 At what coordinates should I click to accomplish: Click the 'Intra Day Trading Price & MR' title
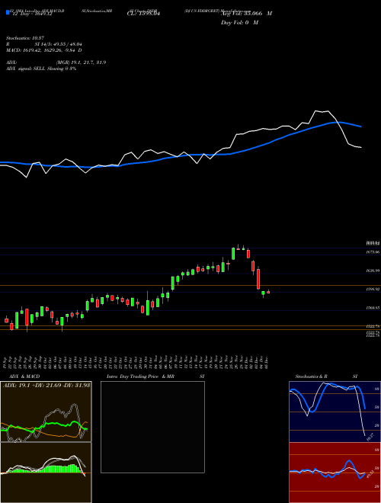click(x=140, y=376)
